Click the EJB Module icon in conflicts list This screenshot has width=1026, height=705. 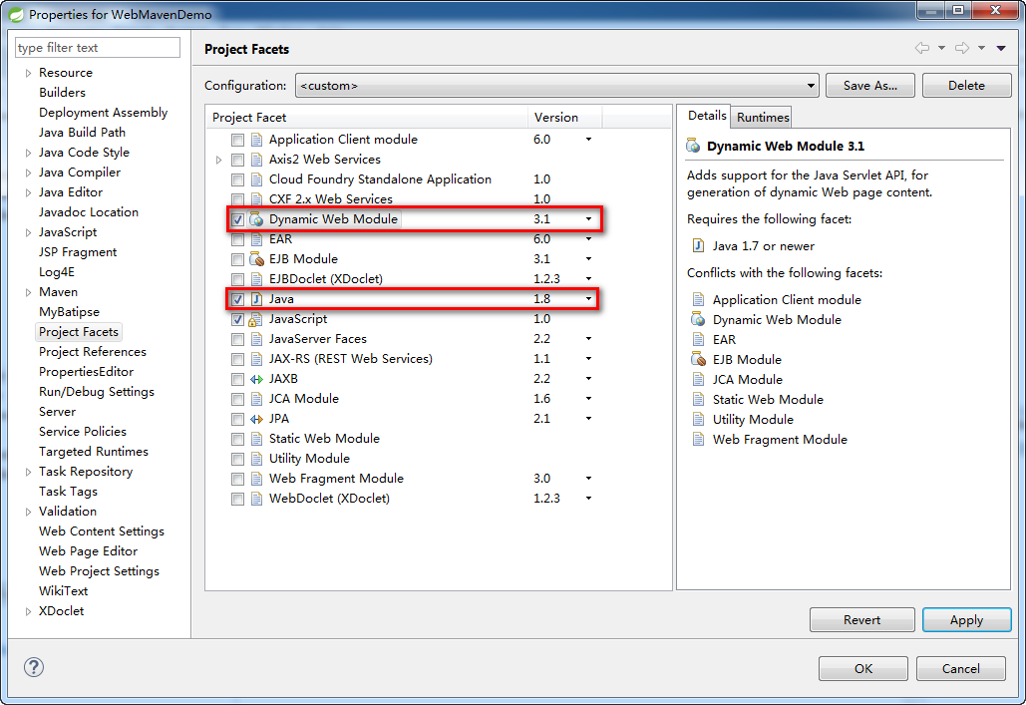[699, 359]
